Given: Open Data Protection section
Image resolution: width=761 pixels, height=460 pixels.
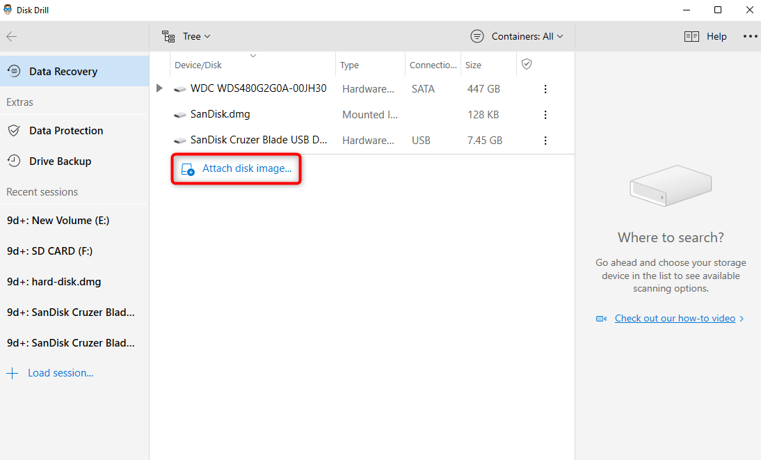Looking at the screenshot, I should (66, 131).
